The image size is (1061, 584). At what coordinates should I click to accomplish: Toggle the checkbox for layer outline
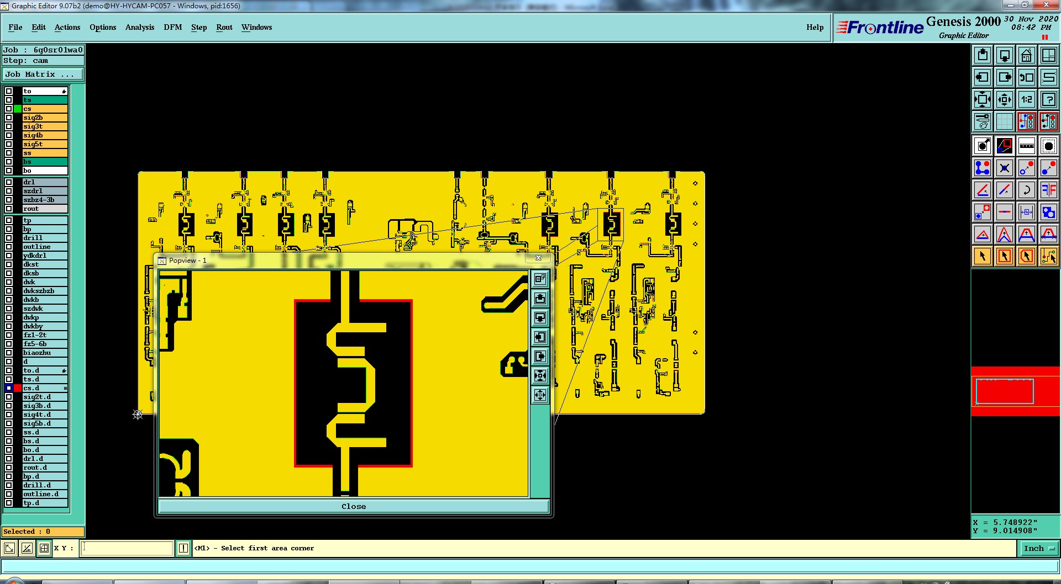point(9,247)
